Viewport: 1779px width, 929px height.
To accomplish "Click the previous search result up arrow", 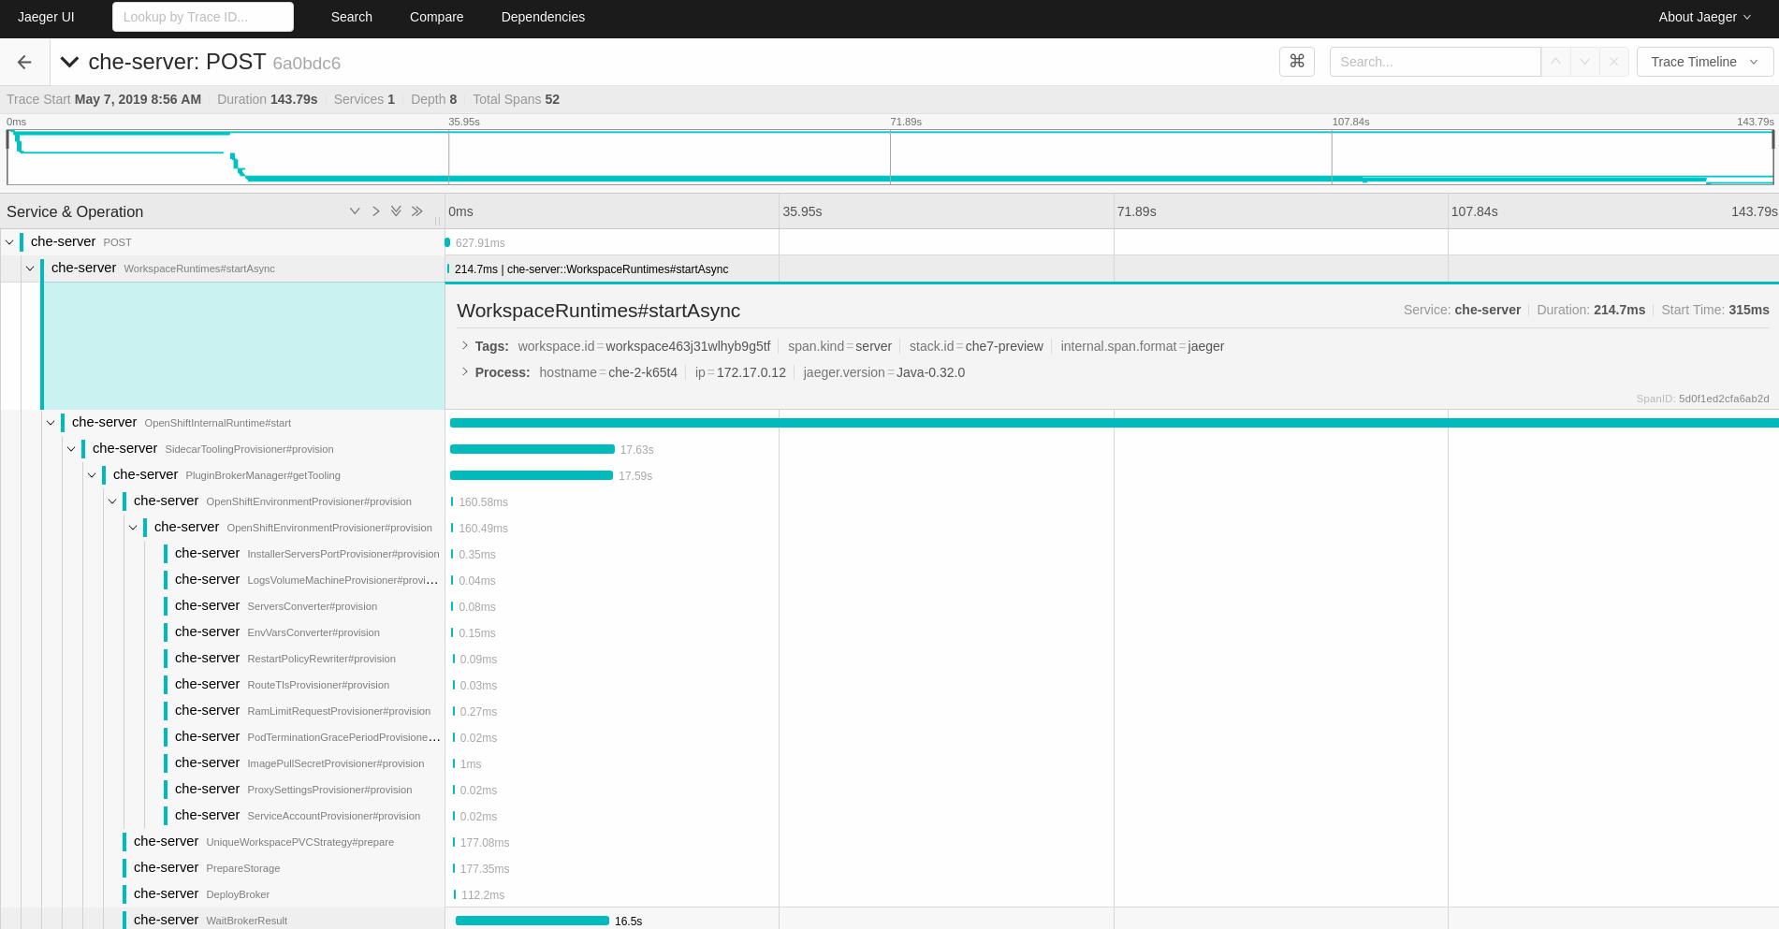I will pos(1555,62).
